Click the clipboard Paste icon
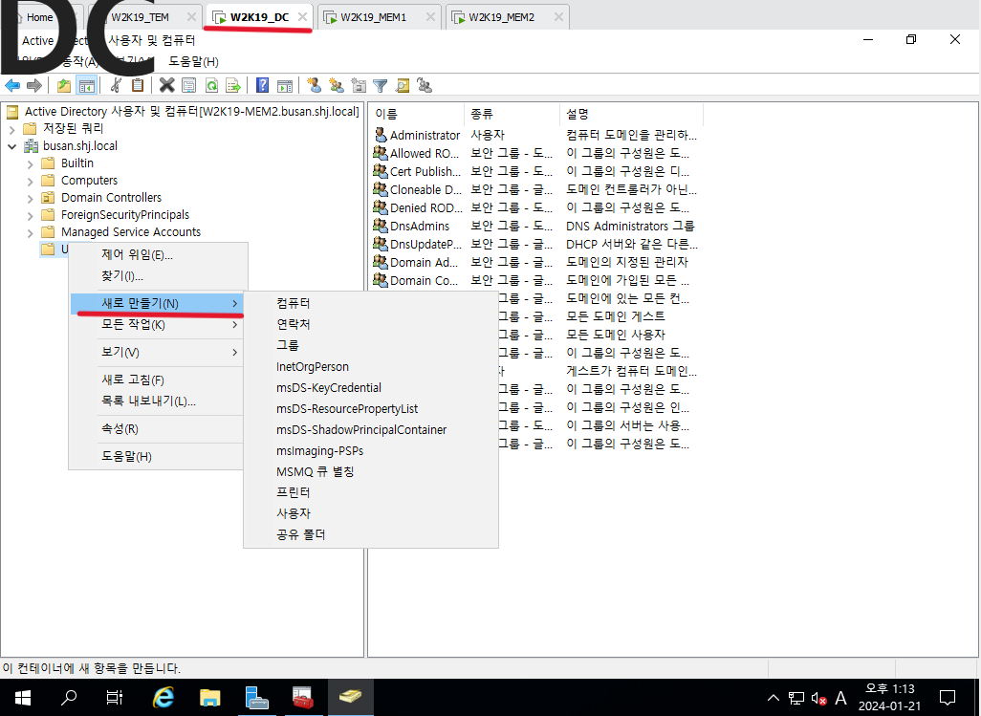 point(138,86)
